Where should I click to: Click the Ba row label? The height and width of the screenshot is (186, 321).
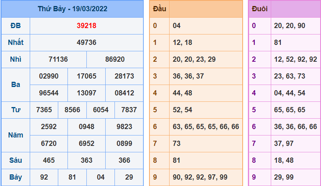pyautogui.click(x=16, y=85)
